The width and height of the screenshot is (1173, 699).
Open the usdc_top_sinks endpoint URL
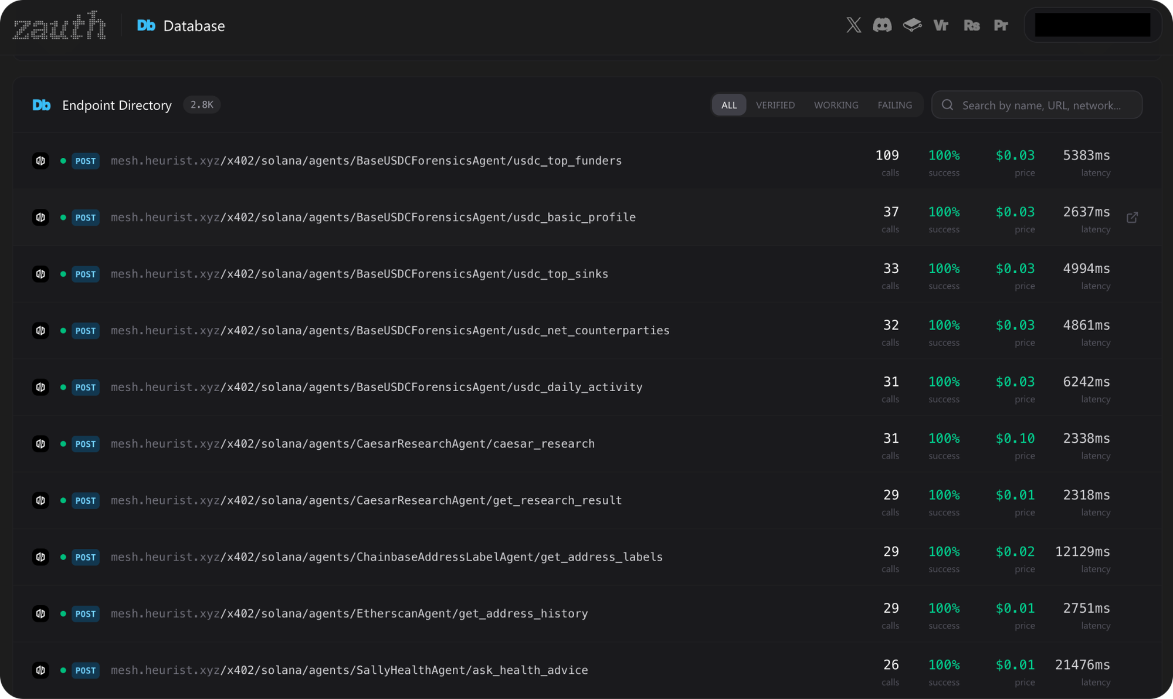coord(360,274)
